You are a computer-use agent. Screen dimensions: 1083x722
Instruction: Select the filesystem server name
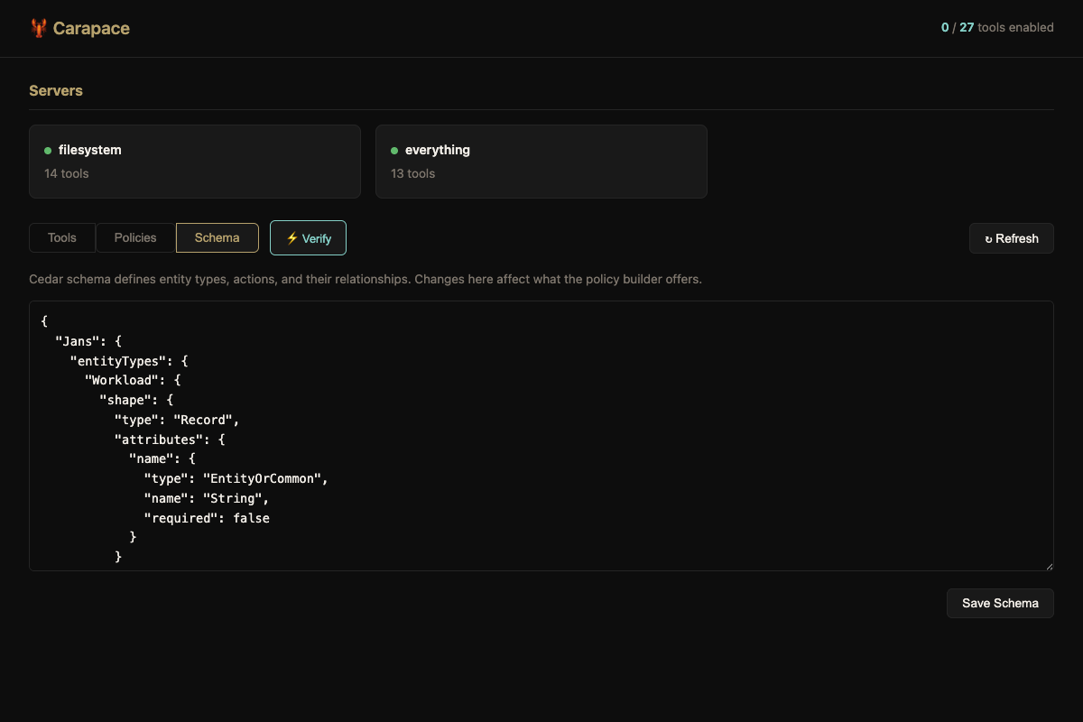click(x=89, y=150)
